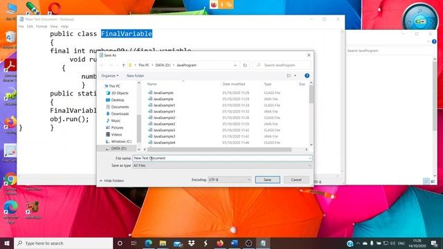This screenshot has height=249, width=443.
Task: Open Recycle Bin desktop icon
Action: 10,39
